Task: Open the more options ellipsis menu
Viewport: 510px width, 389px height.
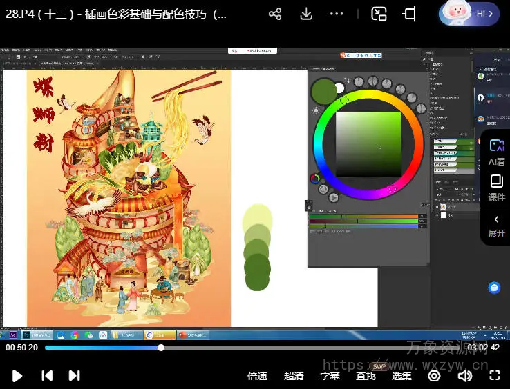Action: pyautogui.click(x=337, y=14)
